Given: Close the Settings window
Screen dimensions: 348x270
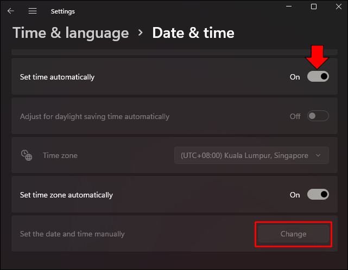Looking at the screenshot, I should click(x=339, y=7).
